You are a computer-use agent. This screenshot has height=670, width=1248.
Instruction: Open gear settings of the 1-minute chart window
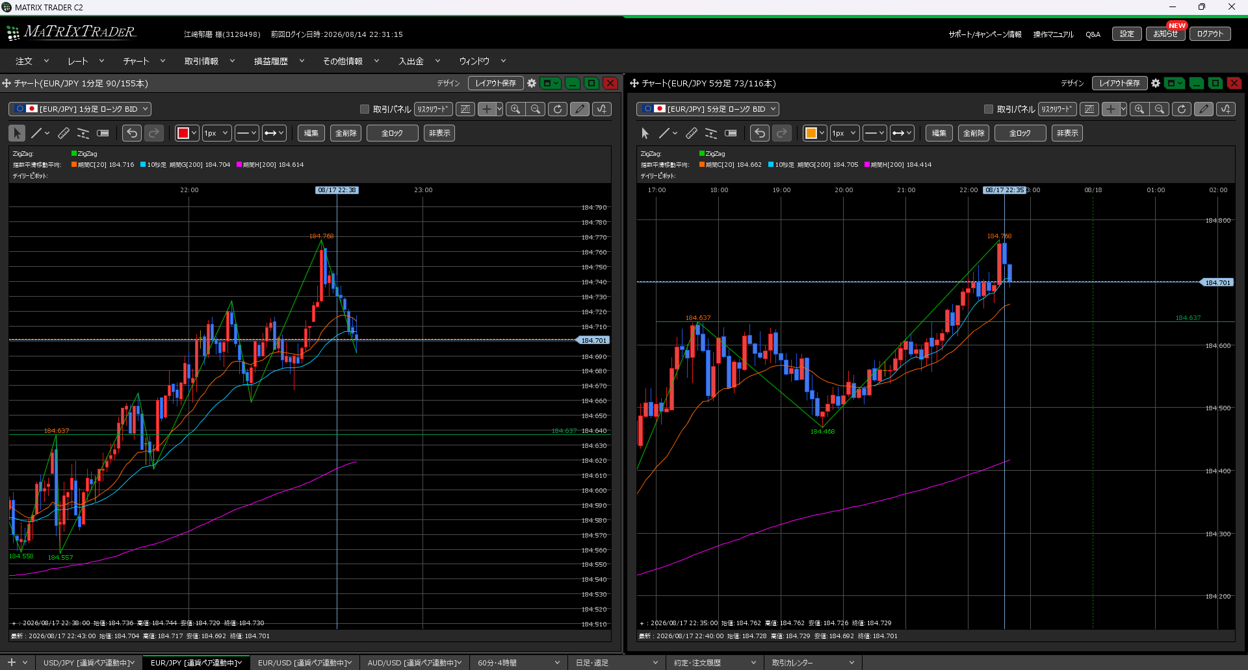(532, 83)
